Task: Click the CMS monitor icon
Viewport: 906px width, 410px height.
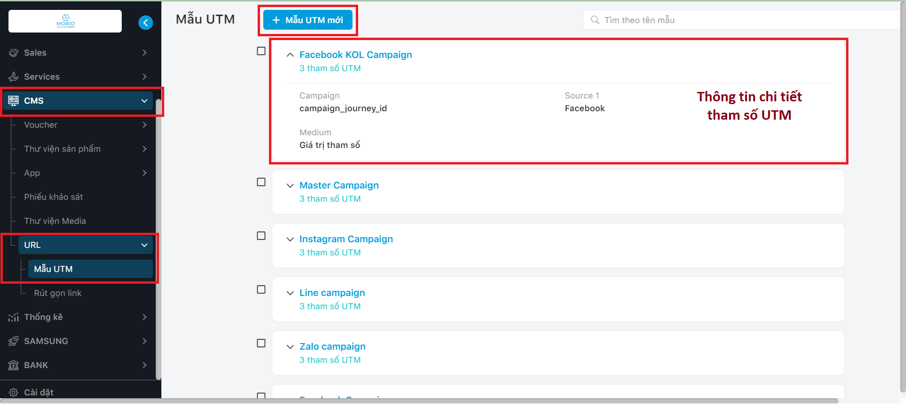Action: tap(14, 101)
